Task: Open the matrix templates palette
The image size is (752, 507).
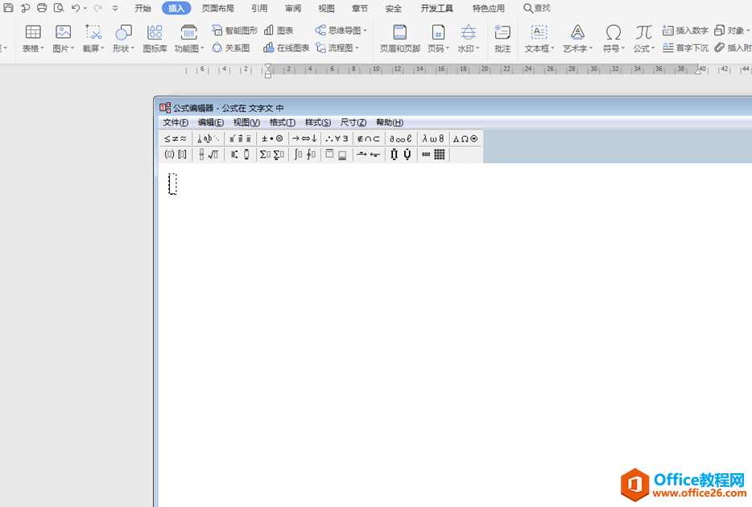Action: [433, 155]
